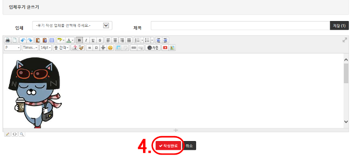Viewport: 351px width, 159px height.
Task: Click the editor scrollbar up arrow
Action: click(x=346, y=60)
